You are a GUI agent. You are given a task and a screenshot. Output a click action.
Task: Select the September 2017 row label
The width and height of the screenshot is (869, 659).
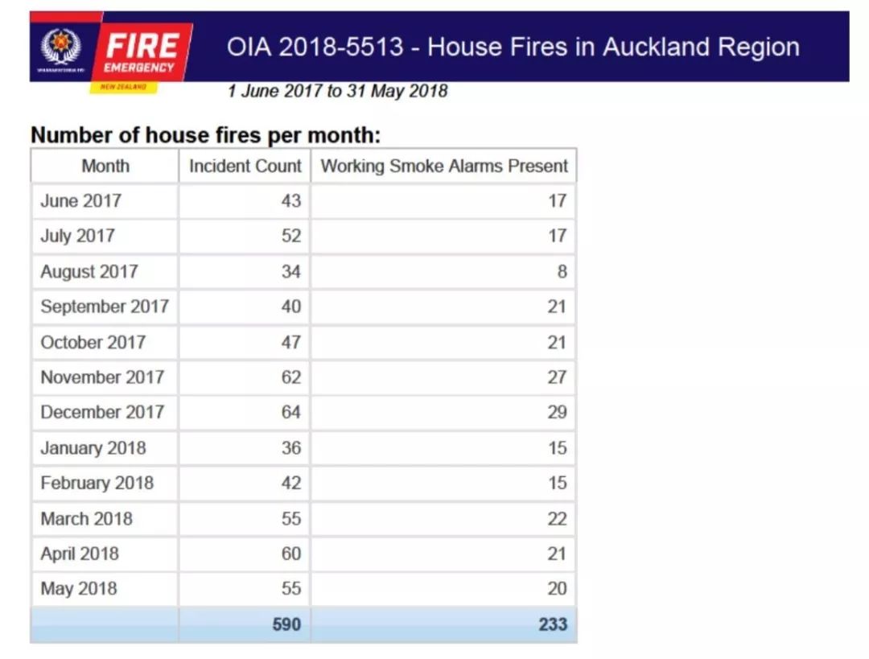[105, 307]
